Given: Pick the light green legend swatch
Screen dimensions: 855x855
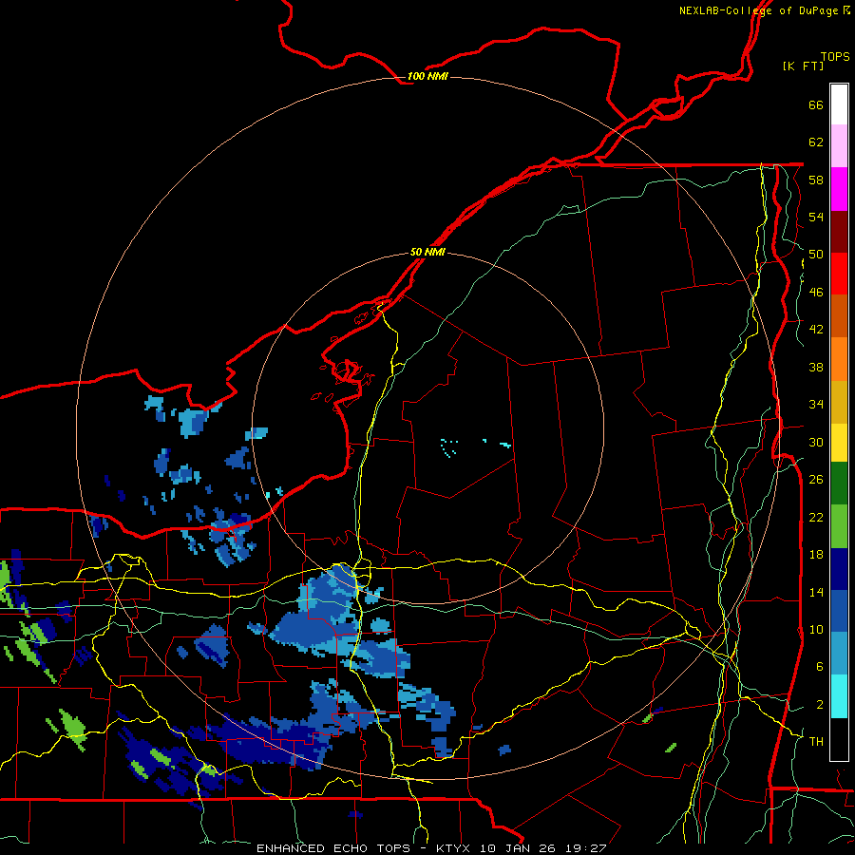Looking at the screenshot, I should (839, 526).
